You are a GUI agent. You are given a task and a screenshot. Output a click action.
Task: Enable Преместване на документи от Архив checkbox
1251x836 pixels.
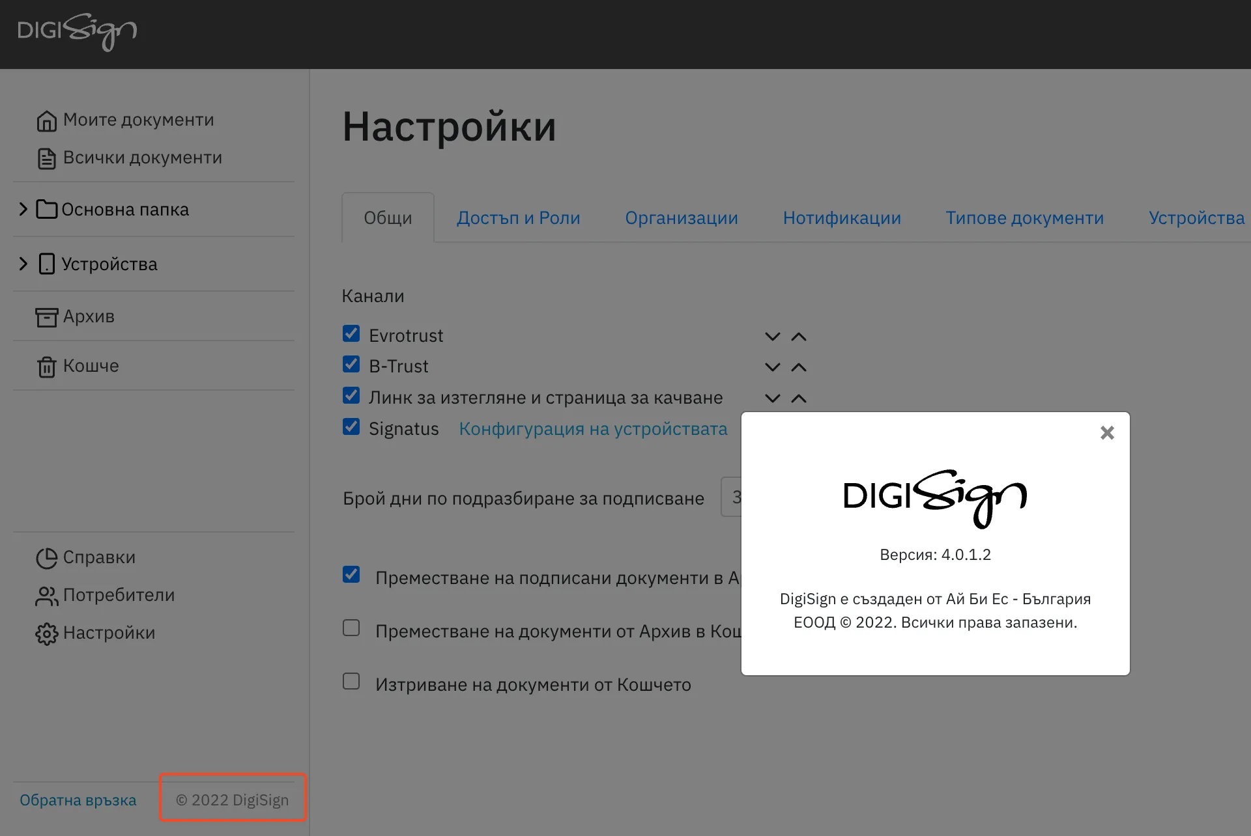tap(351, 628)
